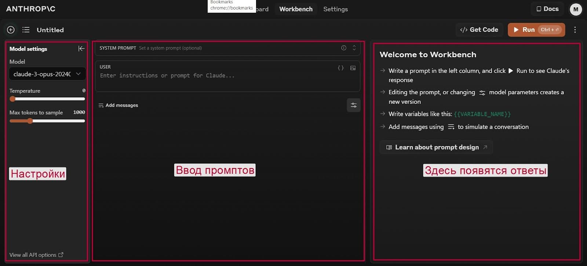587x266 pixels.
Task: Click the Get Code button
Action: tap(479, 30)
